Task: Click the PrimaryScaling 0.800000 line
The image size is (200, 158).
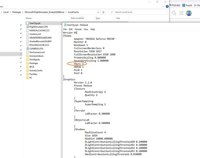Action: point(90,58)
